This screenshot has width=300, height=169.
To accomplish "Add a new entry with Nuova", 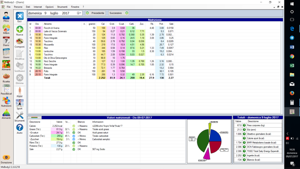I will click(x=20, y=29).
